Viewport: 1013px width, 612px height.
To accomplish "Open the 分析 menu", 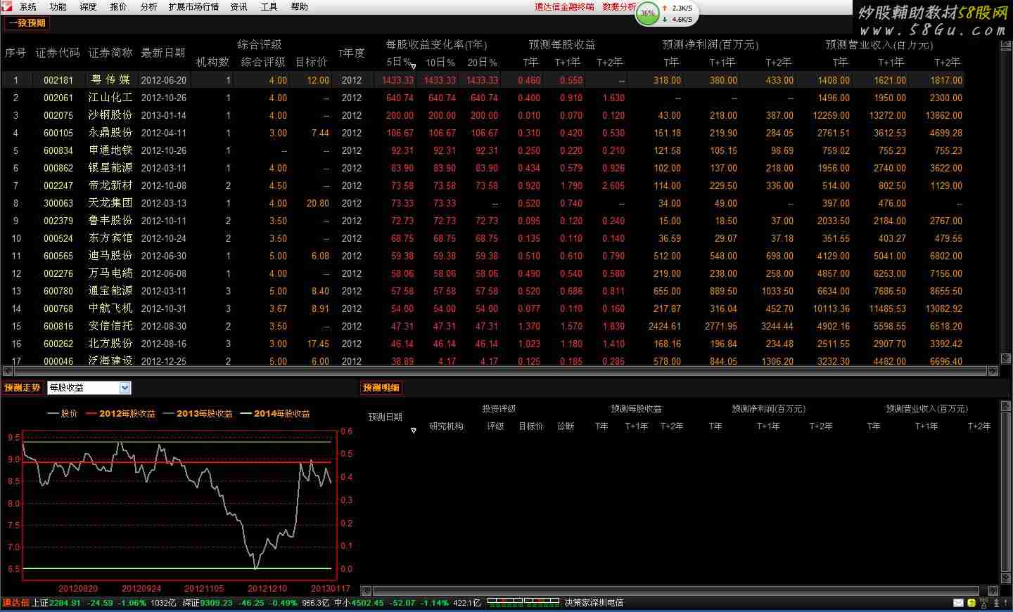I will pos(148,7).
